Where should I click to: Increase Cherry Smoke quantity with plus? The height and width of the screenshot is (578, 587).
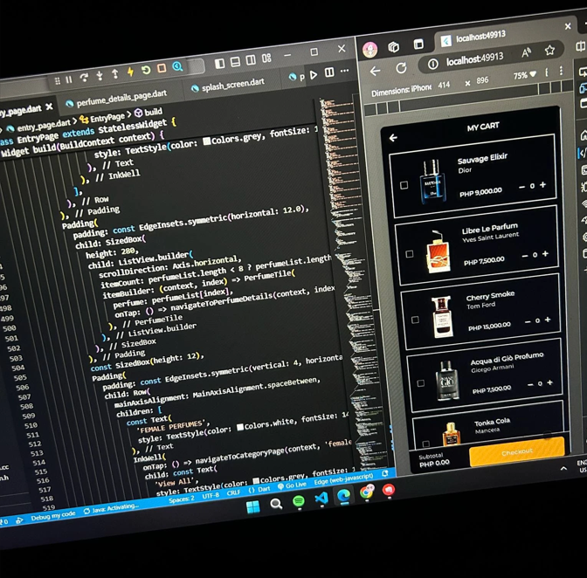coord(548,320)
